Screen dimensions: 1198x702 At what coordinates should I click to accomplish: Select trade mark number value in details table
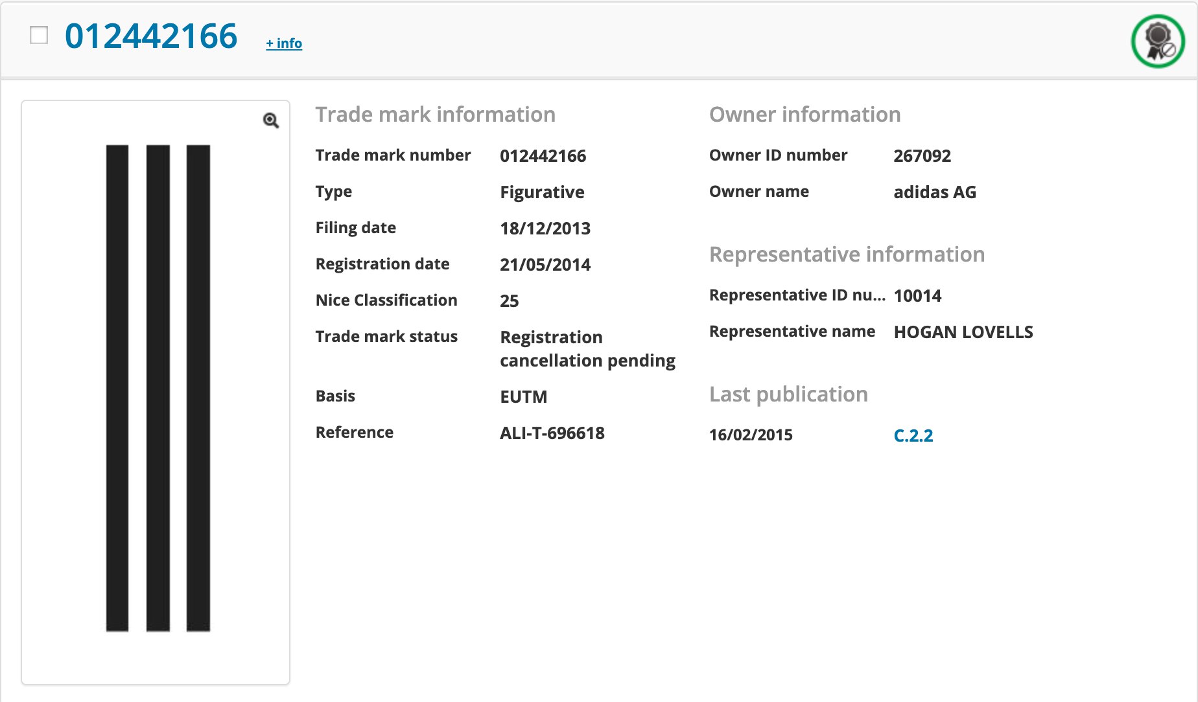543,155
